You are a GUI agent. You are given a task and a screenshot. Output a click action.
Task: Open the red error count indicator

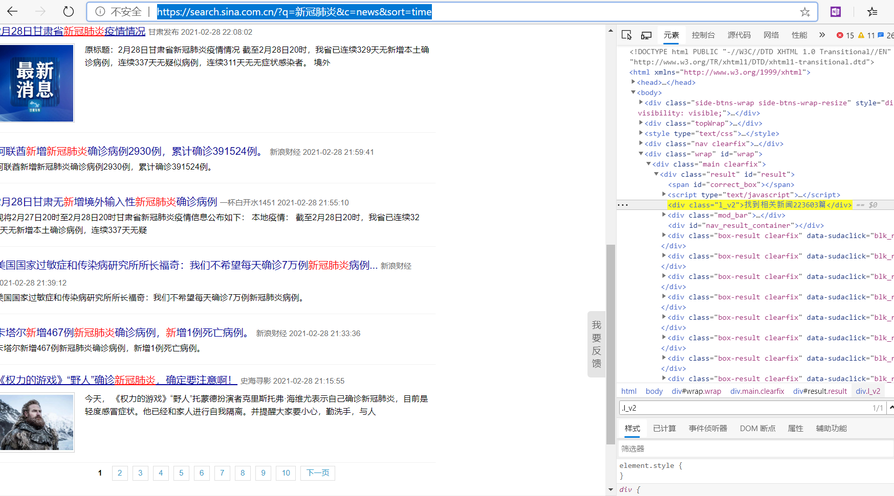tap(845, 35)
